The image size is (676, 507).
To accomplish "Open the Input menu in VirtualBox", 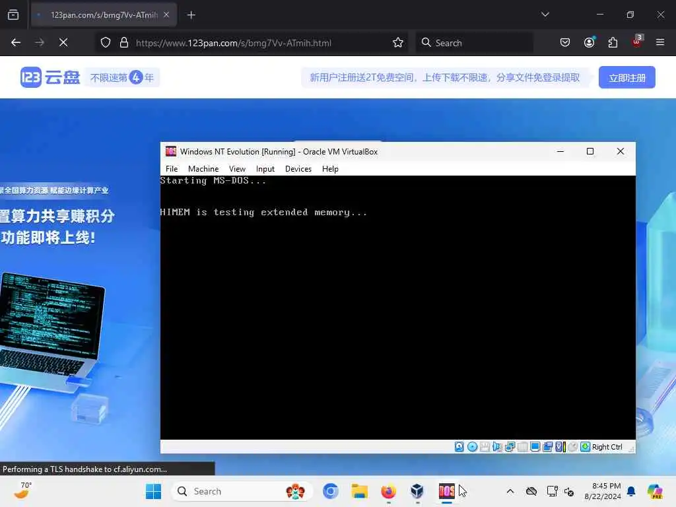I will click(265, 169).
